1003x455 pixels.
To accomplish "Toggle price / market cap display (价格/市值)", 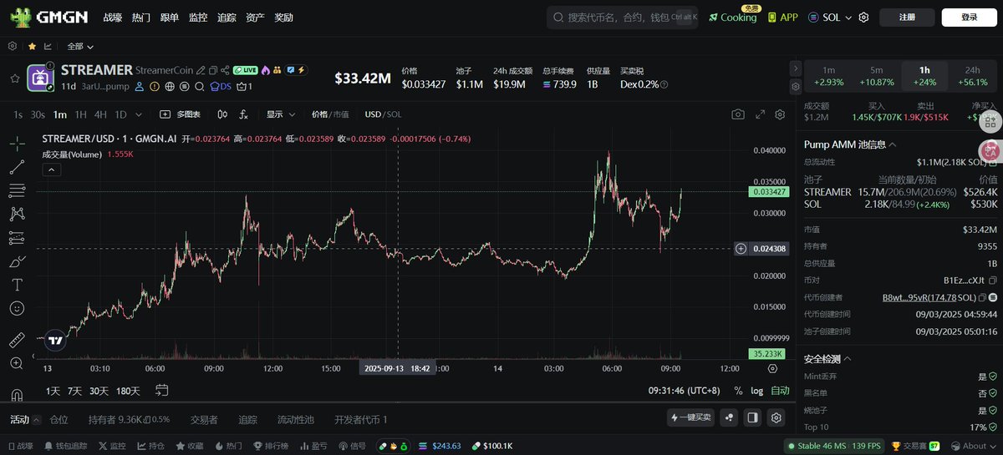I will (330, 114).
